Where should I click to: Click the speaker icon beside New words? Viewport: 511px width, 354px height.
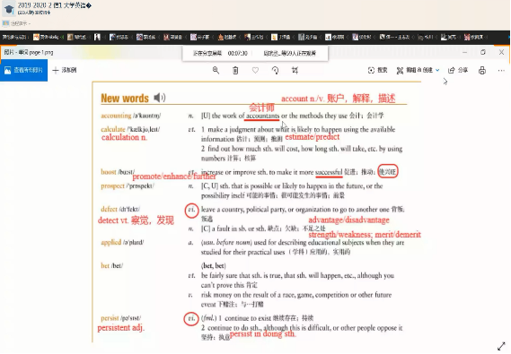159,98
